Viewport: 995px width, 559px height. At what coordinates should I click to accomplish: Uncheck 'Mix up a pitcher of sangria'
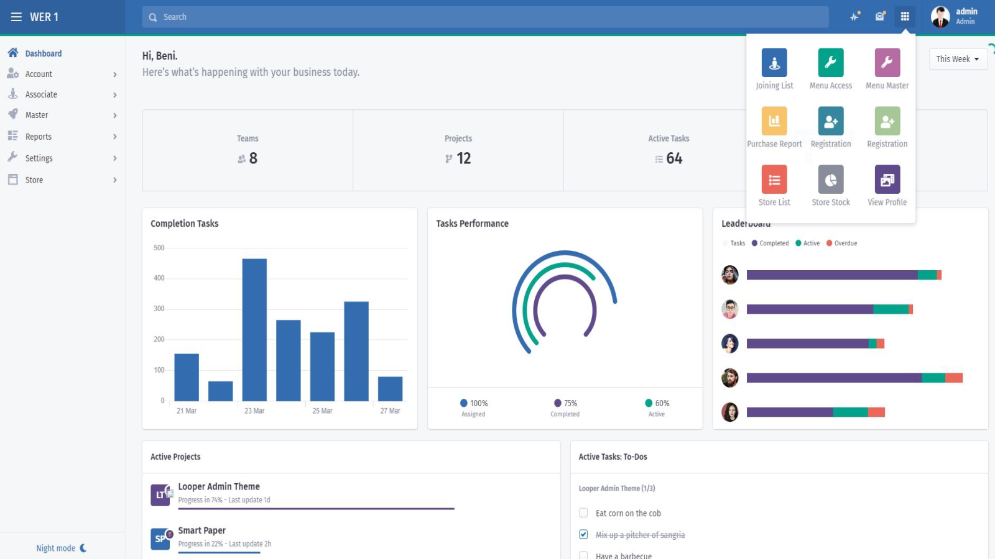(583, 534)
